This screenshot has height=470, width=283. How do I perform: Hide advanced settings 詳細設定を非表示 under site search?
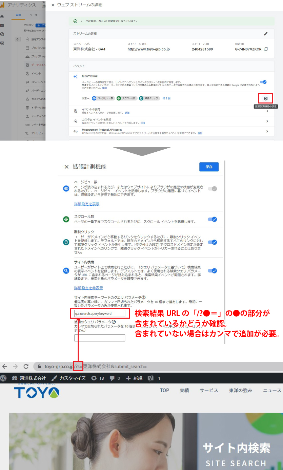(88, 288)
